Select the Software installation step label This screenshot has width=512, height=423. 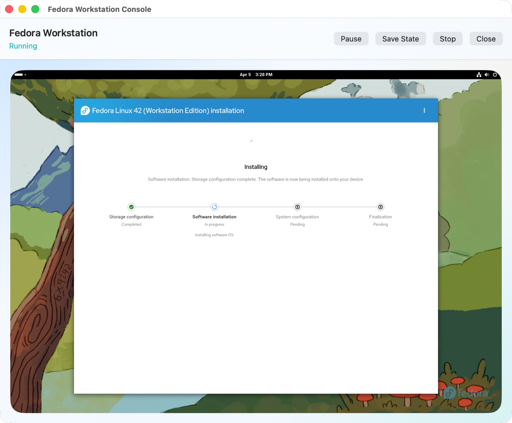pos(214,217)
